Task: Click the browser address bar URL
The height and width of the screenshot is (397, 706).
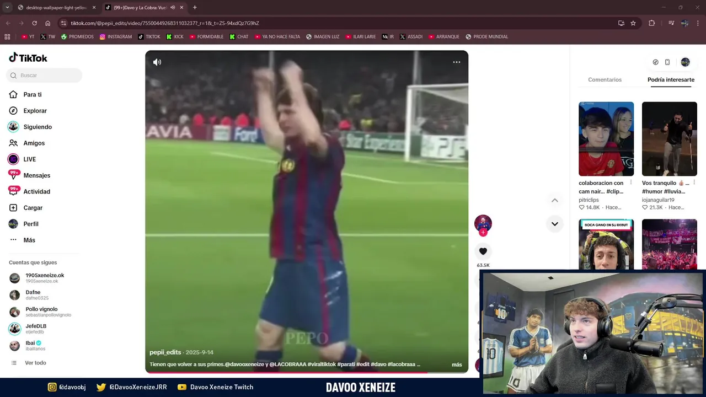Action: (x=165, y=23)
